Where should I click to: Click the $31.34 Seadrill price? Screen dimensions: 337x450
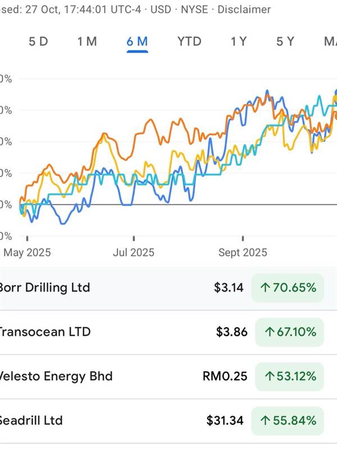[226, 420]
